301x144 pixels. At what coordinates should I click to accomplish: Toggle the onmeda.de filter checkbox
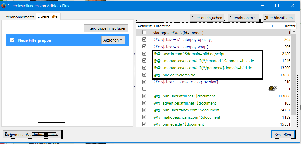[144, 124]
